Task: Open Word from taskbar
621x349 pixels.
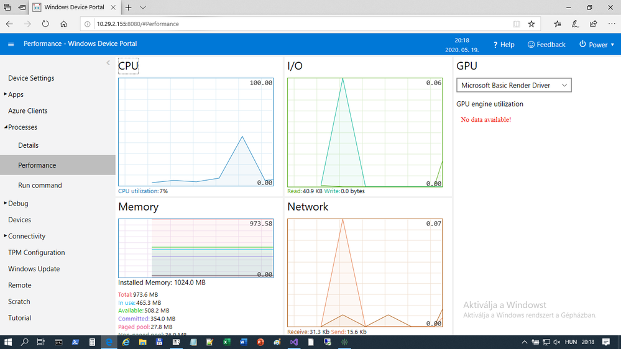Action: pos(243,342)
